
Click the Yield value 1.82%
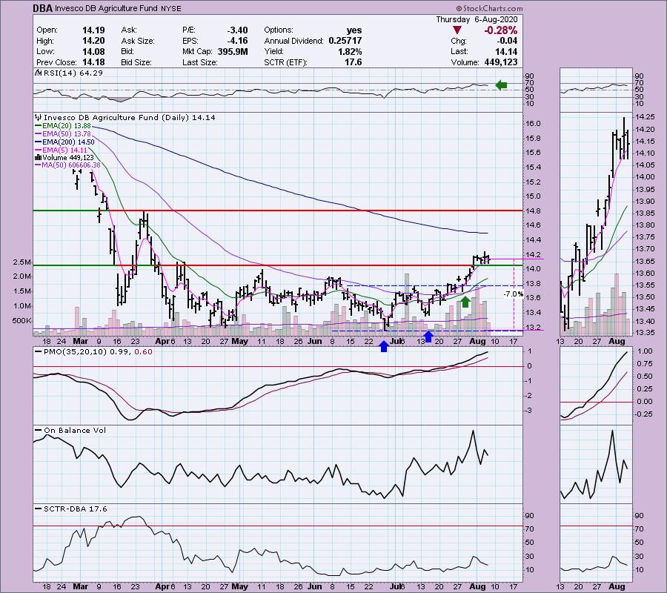(x=350, y=51)
